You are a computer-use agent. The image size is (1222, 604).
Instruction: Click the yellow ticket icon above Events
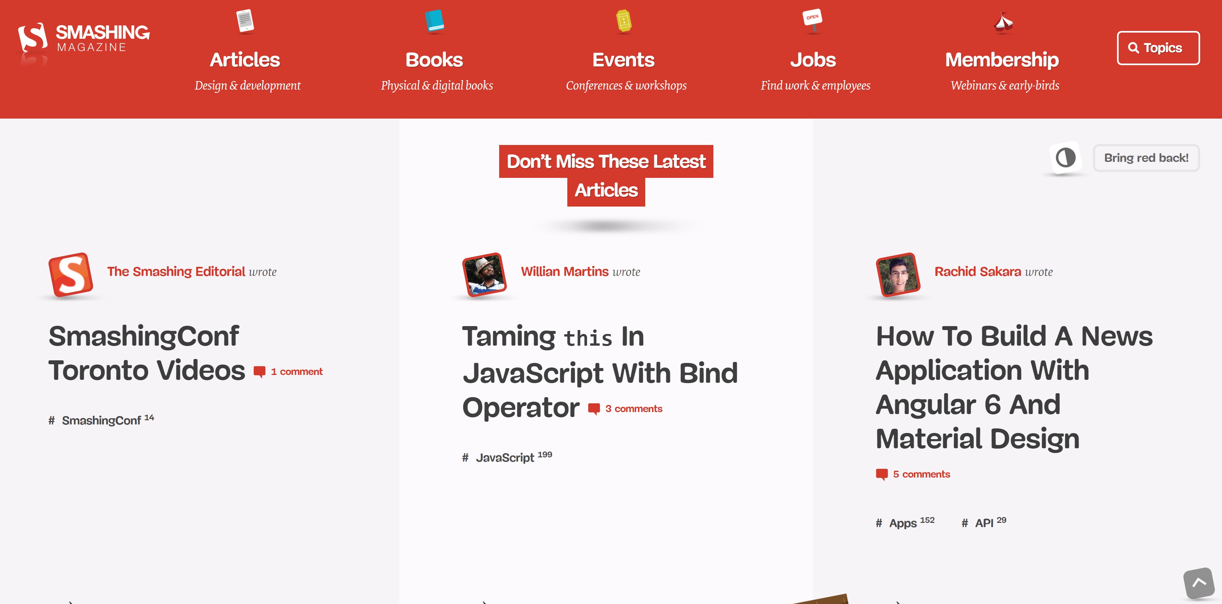click(624, 21)
